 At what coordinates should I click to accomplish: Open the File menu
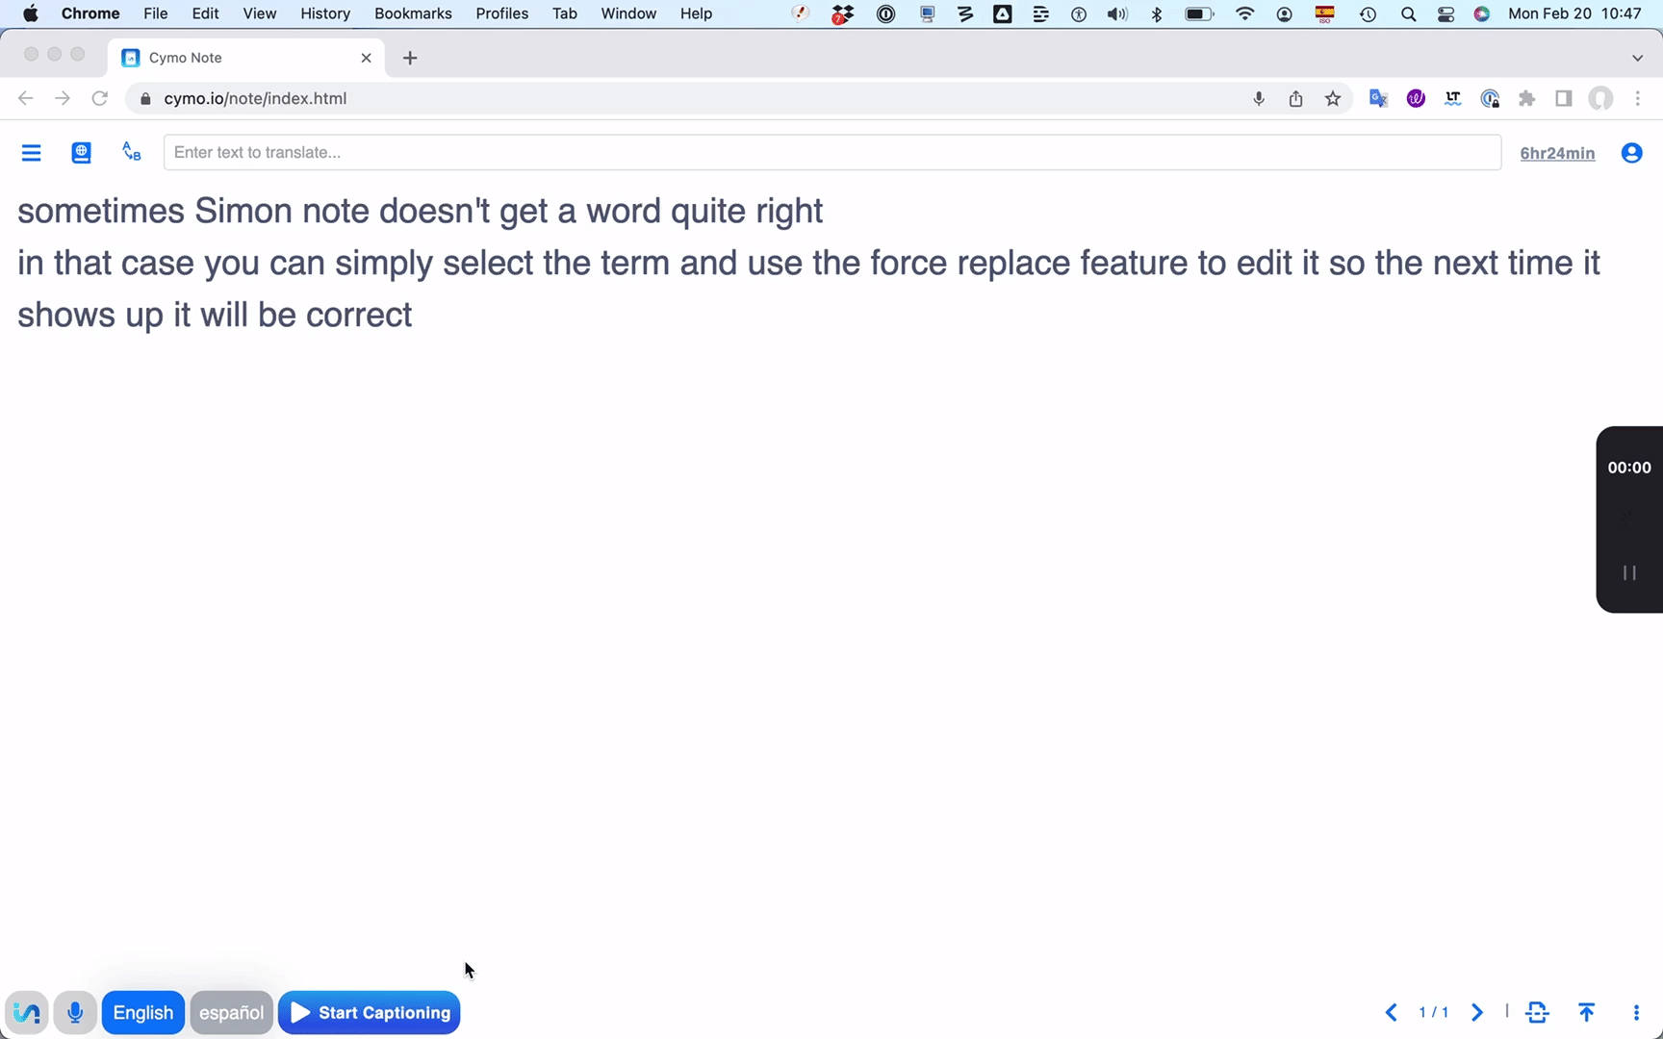[155, 13]
